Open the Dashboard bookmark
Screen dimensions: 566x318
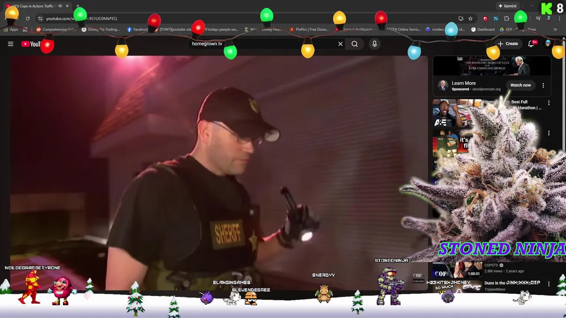[x=483, y=30]
